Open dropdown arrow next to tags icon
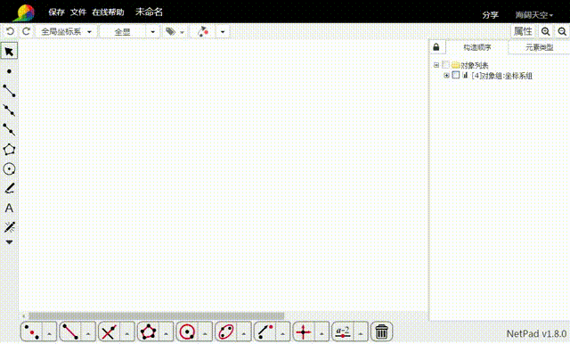Viewport: 570px width, 344px height. pos(182,32)
